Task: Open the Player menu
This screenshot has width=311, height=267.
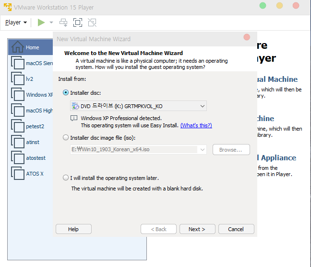Action: (16, 22)
